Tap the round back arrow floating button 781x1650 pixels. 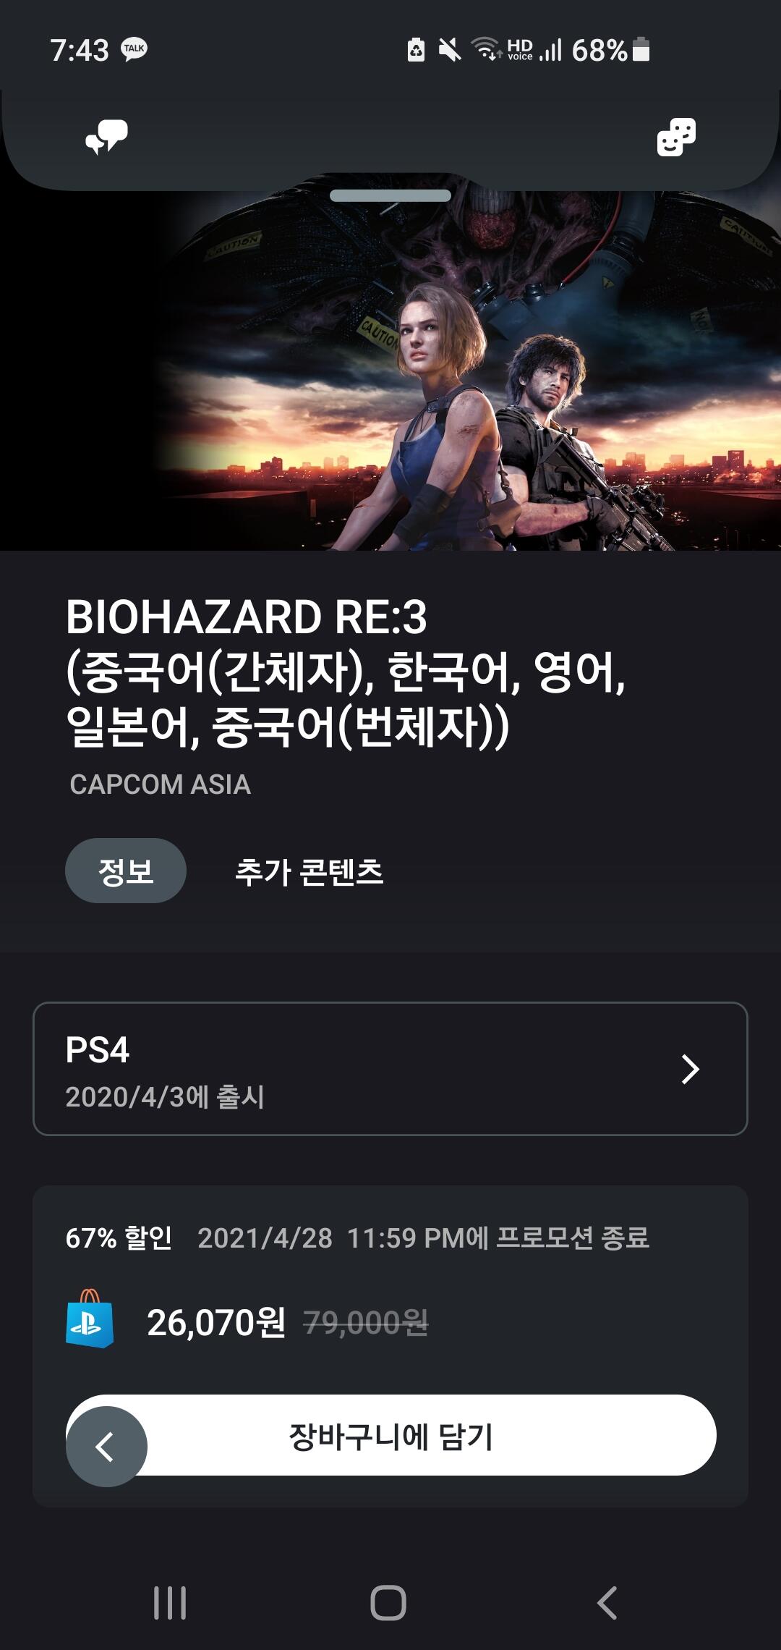(x=107, y=1447)
